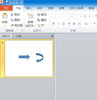Screen dimensions: 97x100
Task: Decrease the font size
Action: pos(90,16)
